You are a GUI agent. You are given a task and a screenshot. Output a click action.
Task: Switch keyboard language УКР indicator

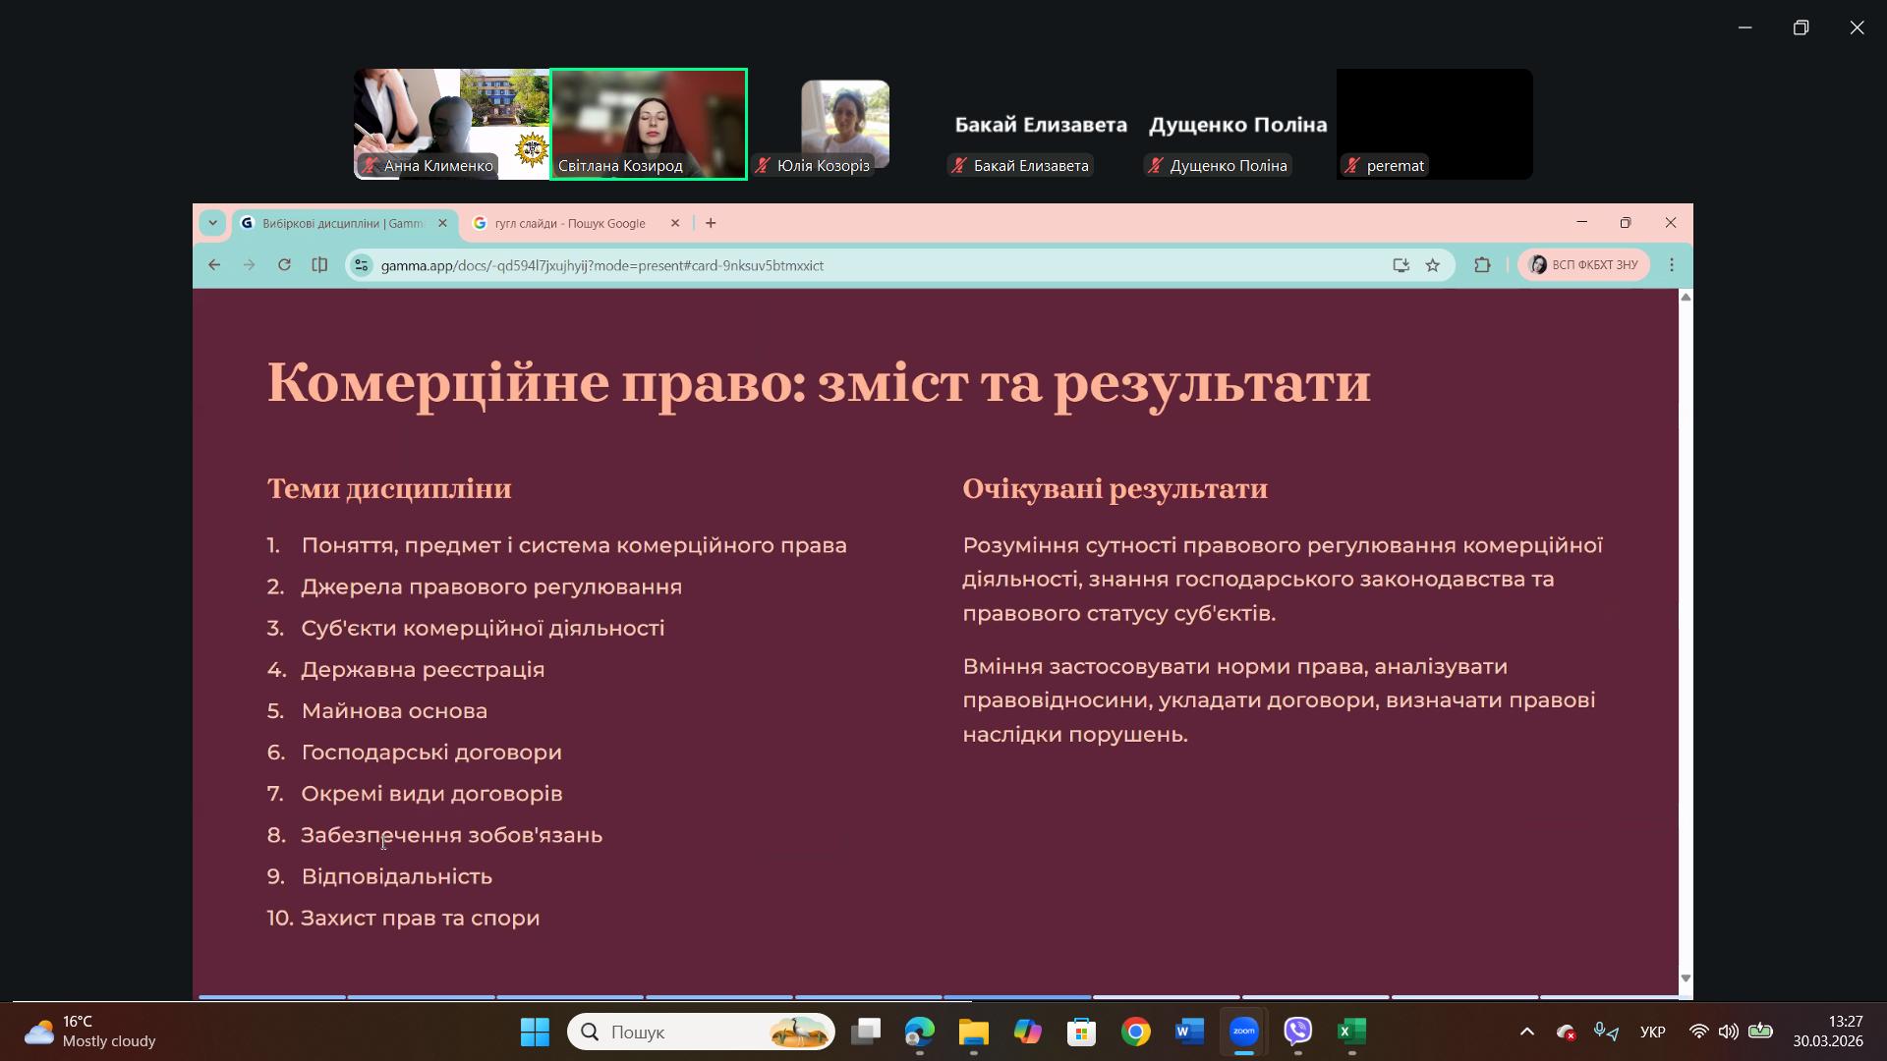[1652, 1032]
